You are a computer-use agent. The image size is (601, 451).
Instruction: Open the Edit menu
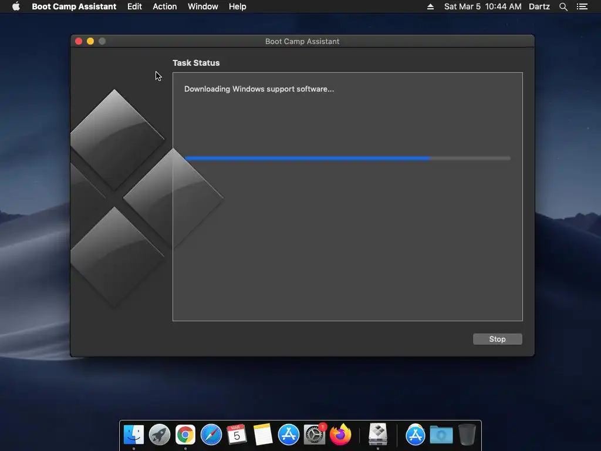click(134, 6)
